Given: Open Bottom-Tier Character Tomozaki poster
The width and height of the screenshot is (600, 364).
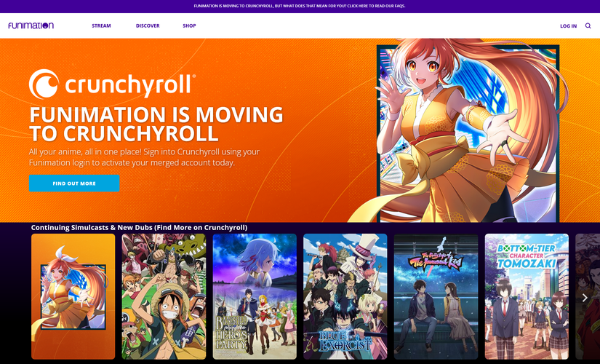Looking at the screenshot, I should (527, 296).
